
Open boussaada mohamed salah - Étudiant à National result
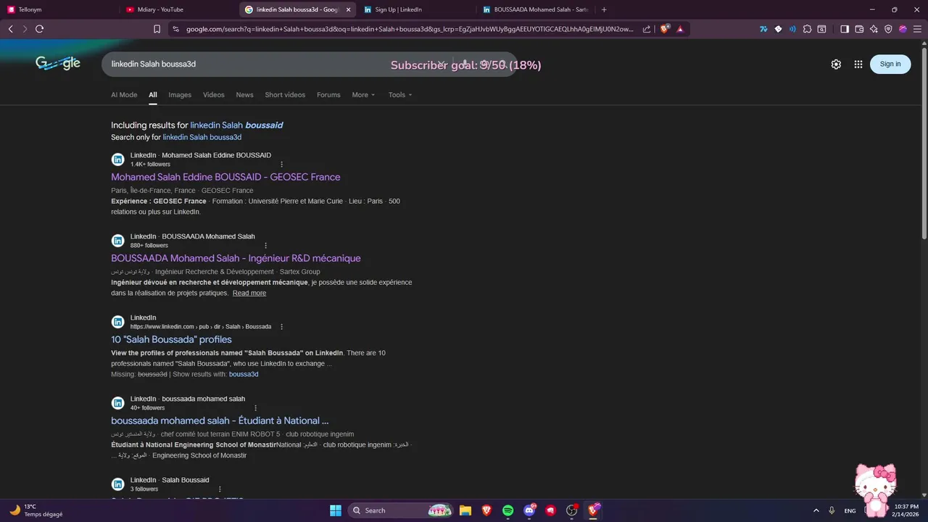[220, 420]
